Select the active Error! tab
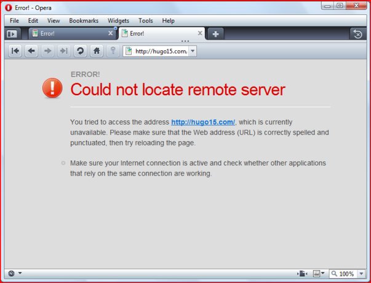Viewport: 371px width, 283px height. (162, 34)
